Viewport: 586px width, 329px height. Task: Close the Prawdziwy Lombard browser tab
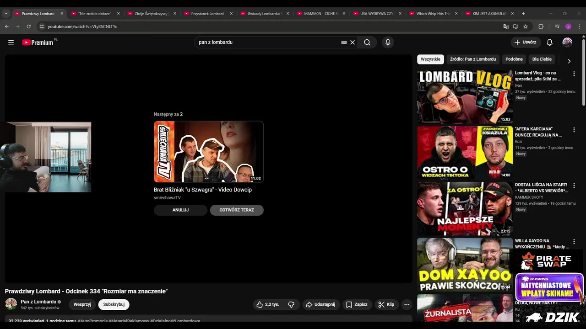[62, 13]
